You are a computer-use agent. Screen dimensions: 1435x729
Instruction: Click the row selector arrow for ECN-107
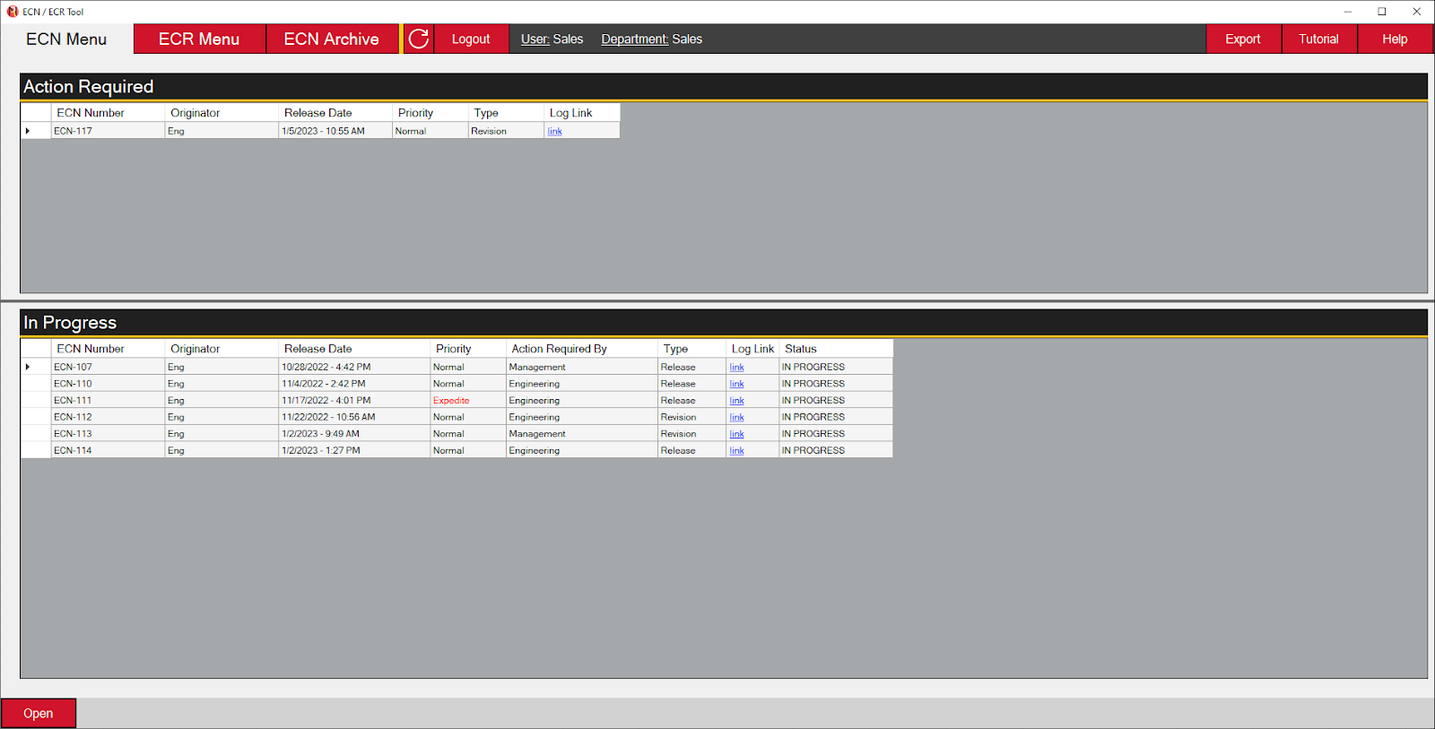point(28,367)
